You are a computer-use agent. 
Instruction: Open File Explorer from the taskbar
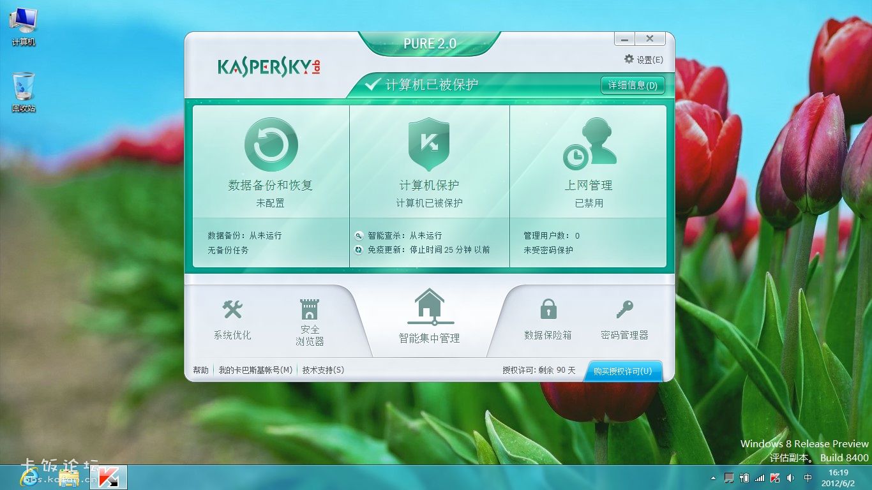(68, 478)
